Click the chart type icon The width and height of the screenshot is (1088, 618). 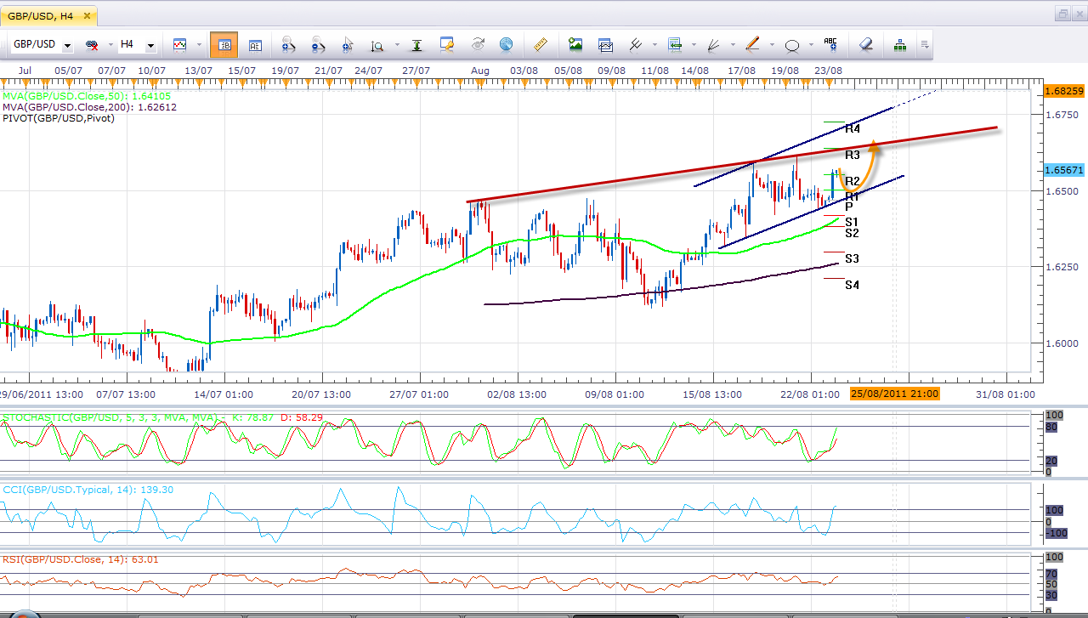pos(179,44)
